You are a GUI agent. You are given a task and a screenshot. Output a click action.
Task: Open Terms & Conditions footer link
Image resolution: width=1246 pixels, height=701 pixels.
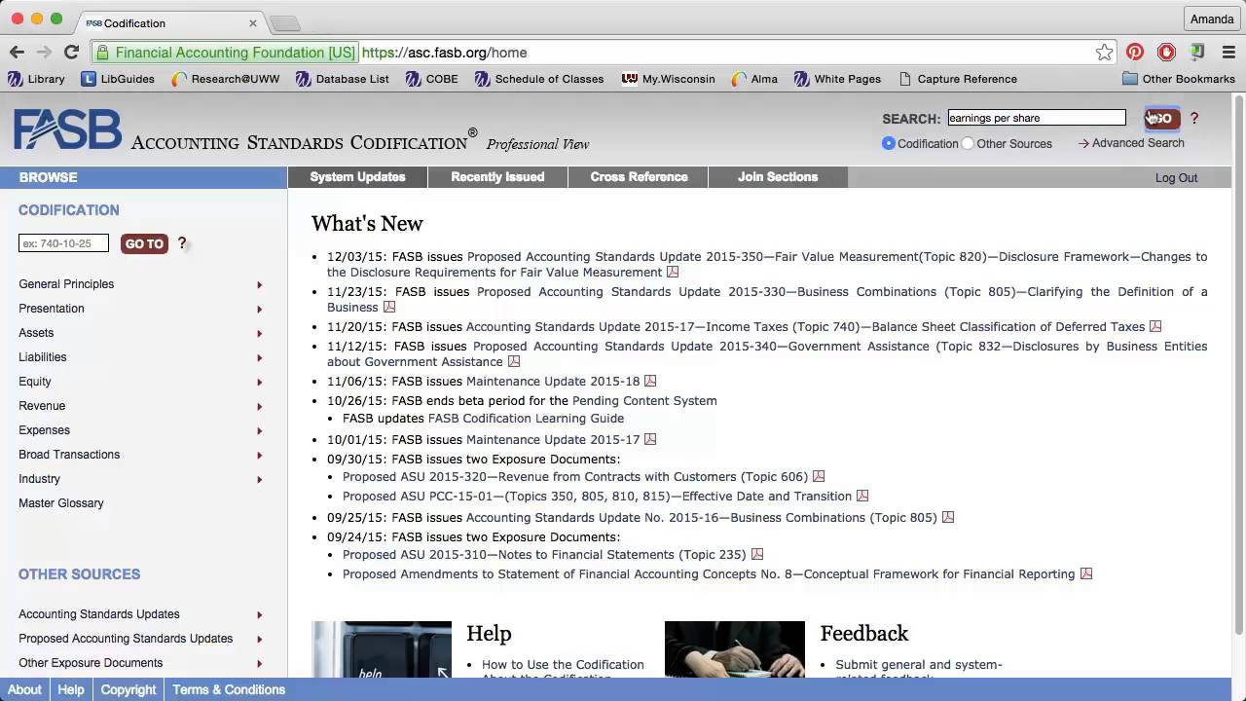[x=229, y=689]
